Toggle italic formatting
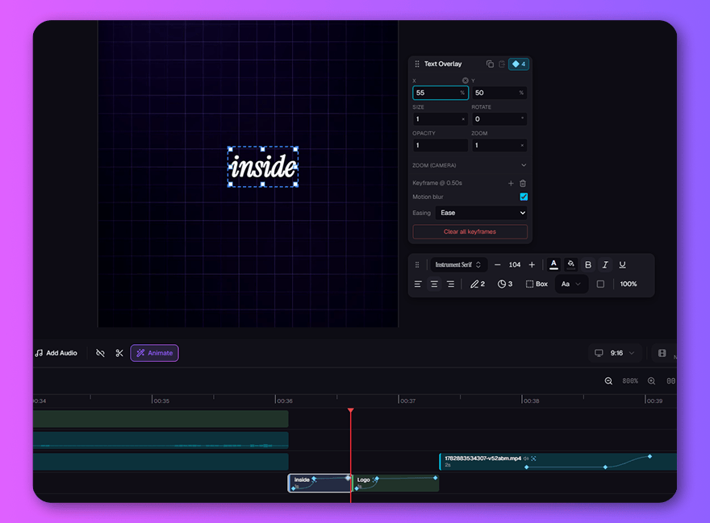710x523 pixels. click(605, 264)
